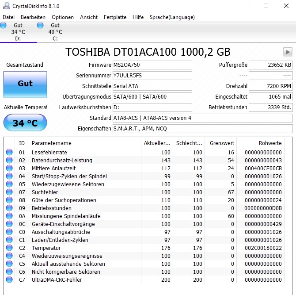Screen dimensions: 296x295
Task: Click the Betriebsstunden value 3339 Std.
Action: 271,107
